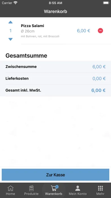Click the Wi-Fi icon in status bar
The width and height of the screenshot is (111, 198).
tap(16, 3)
